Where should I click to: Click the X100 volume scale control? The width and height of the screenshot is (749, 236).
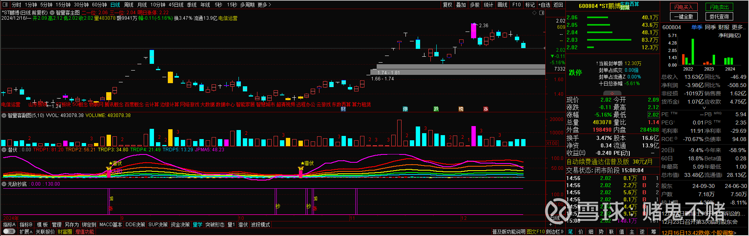point(552,143)
